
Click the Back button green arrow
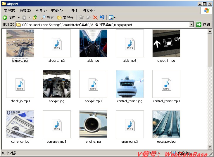point(5,17)
